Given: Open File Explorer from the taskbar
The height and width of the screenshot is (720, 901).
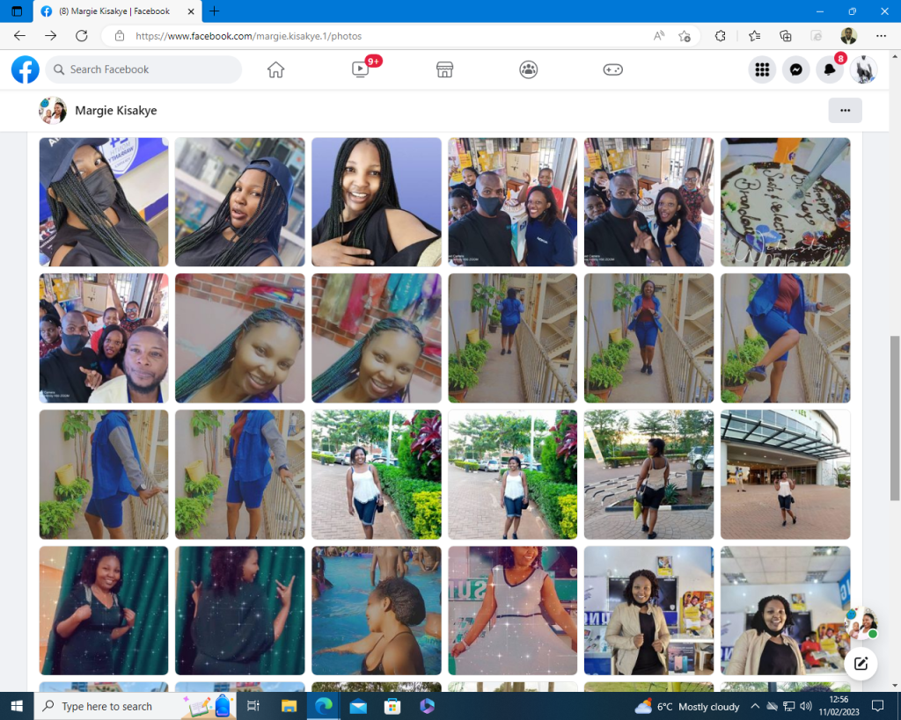Looking at the screenshot, I should click(289, 706).
